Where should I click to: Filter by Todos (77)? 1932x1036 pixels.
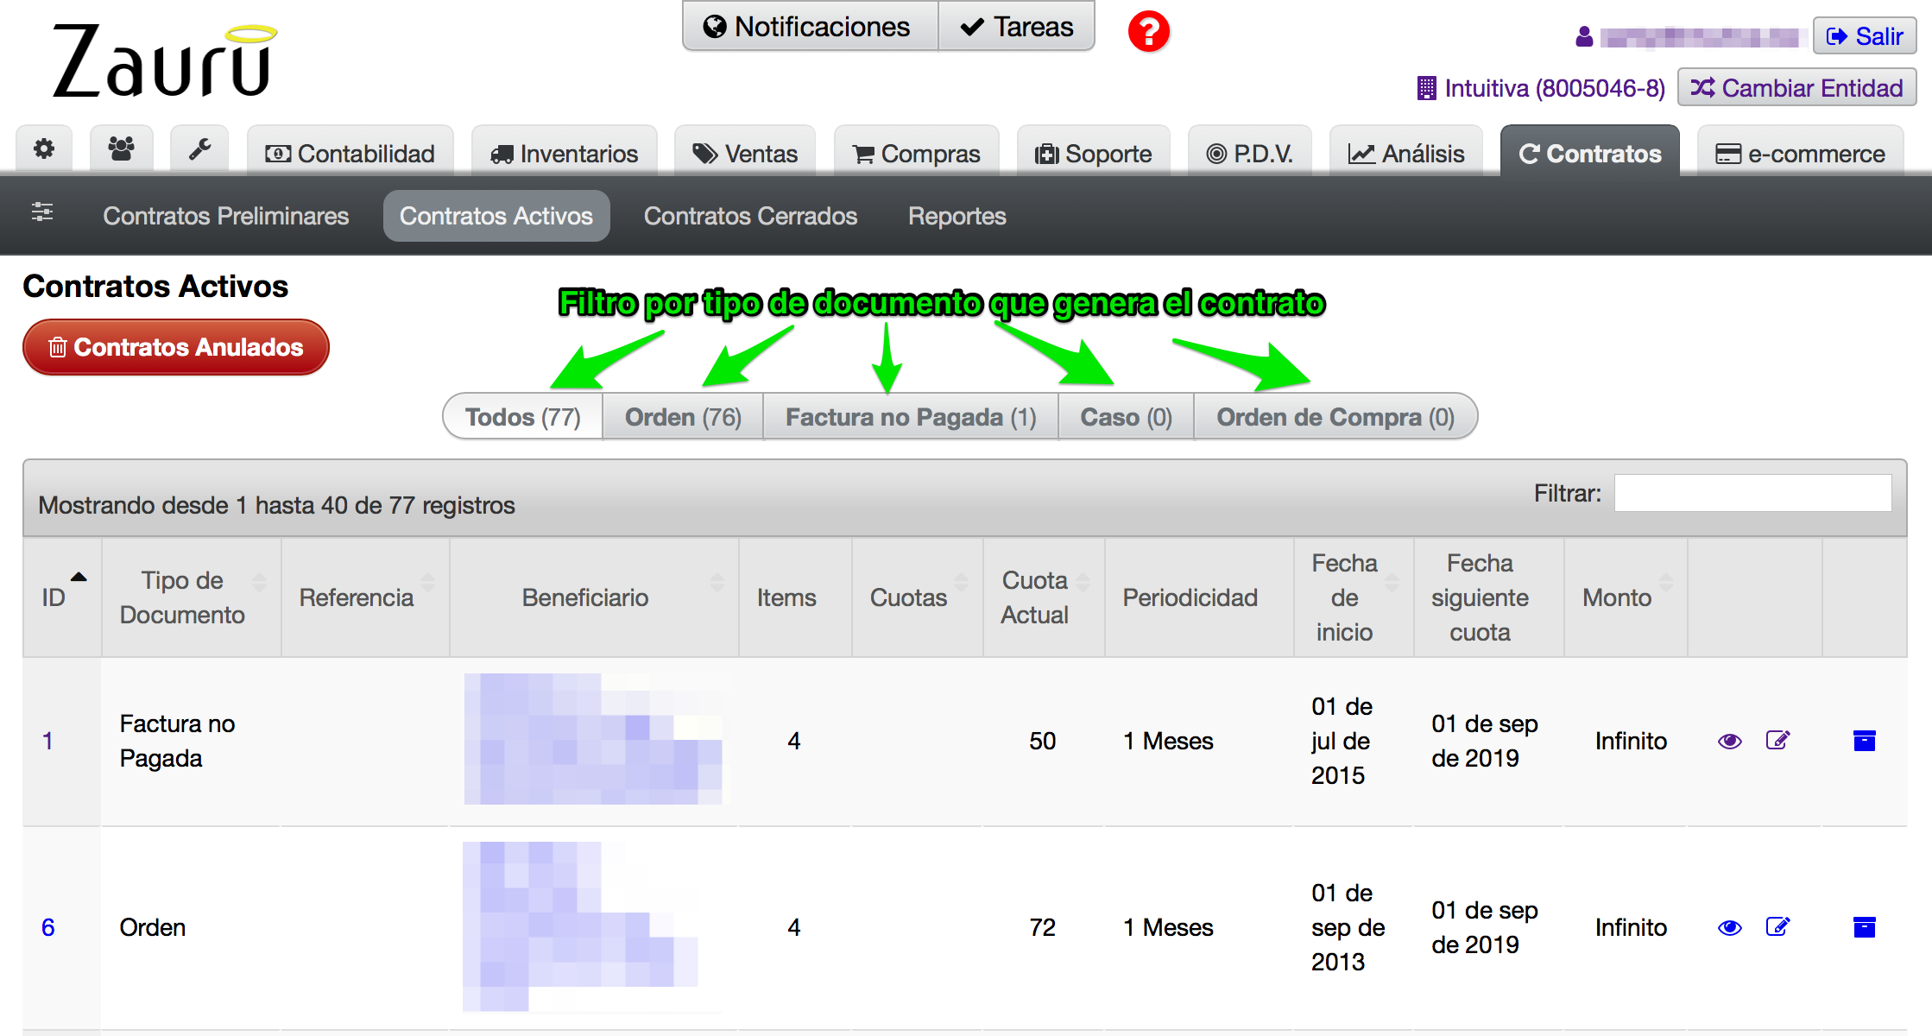click(523, 417)
